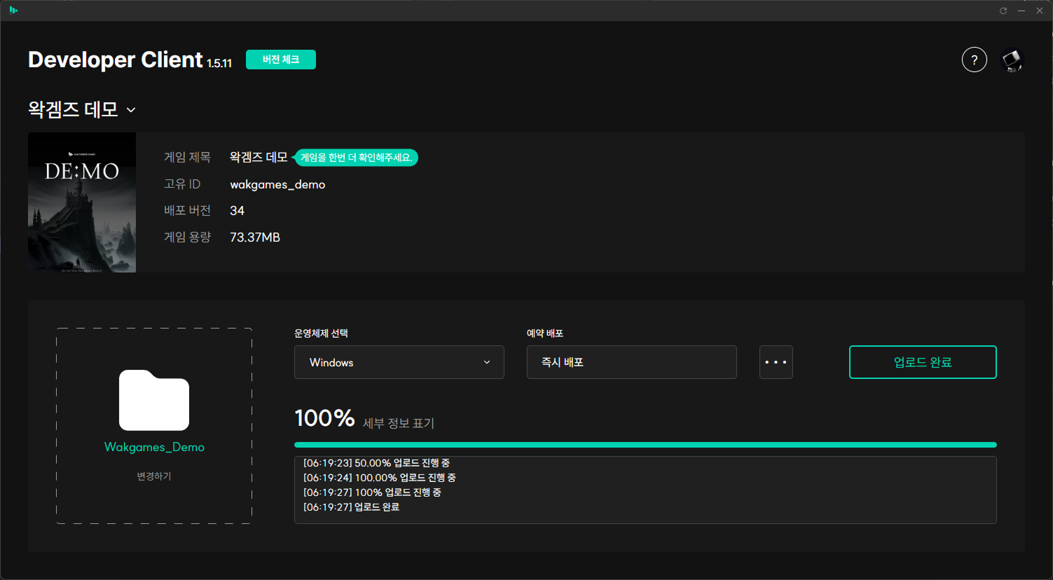Toggle 세부 정보 표기 details display
This screenshot has width=1053, height=580.
[399, 423]
